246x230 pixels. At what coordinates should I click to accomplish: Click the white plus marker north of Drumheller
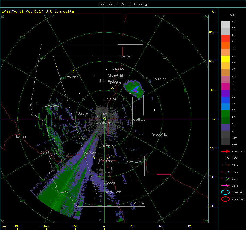(154, 110)
